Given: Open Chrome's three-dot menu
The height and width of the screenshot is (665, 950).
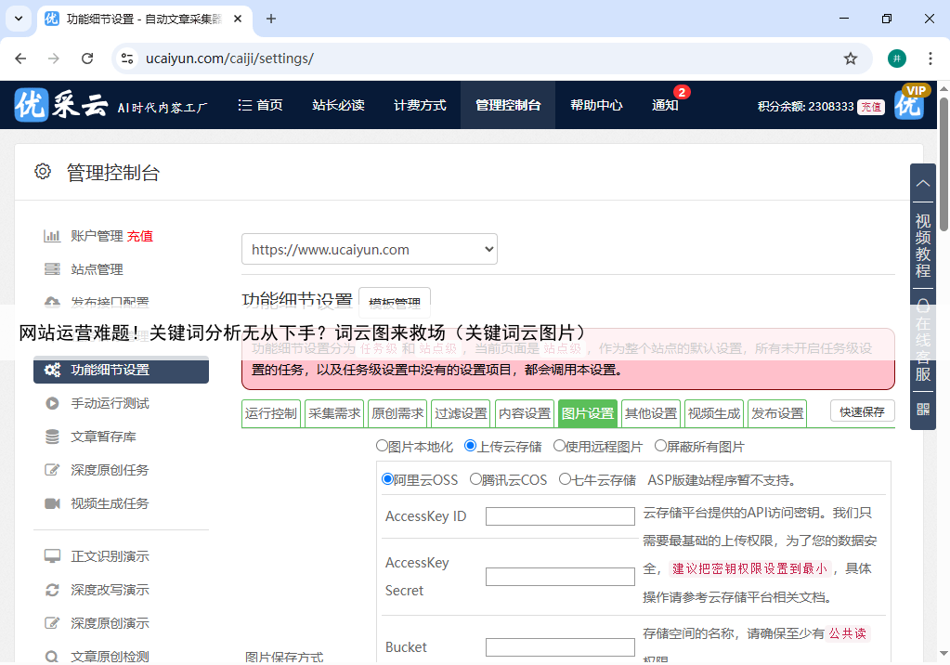Looking at the screenshot, I should (930, 59).
